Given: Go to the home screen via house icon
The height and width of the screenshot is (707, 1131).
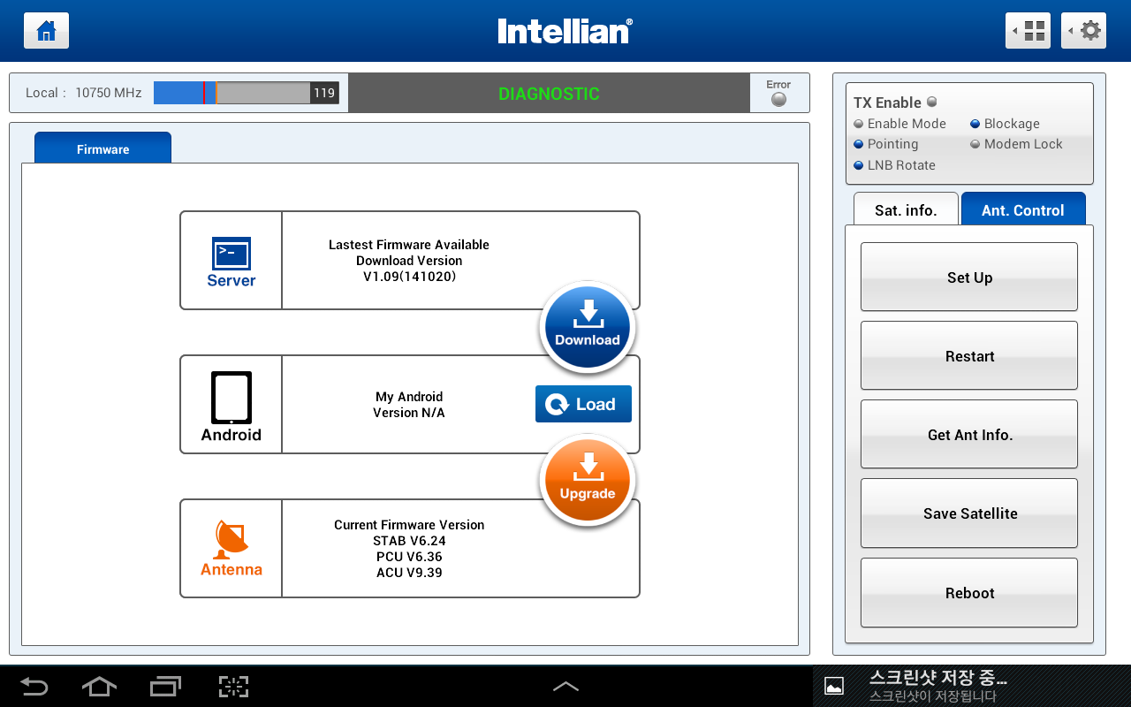Looking at the screenshot, I should 46,31.
